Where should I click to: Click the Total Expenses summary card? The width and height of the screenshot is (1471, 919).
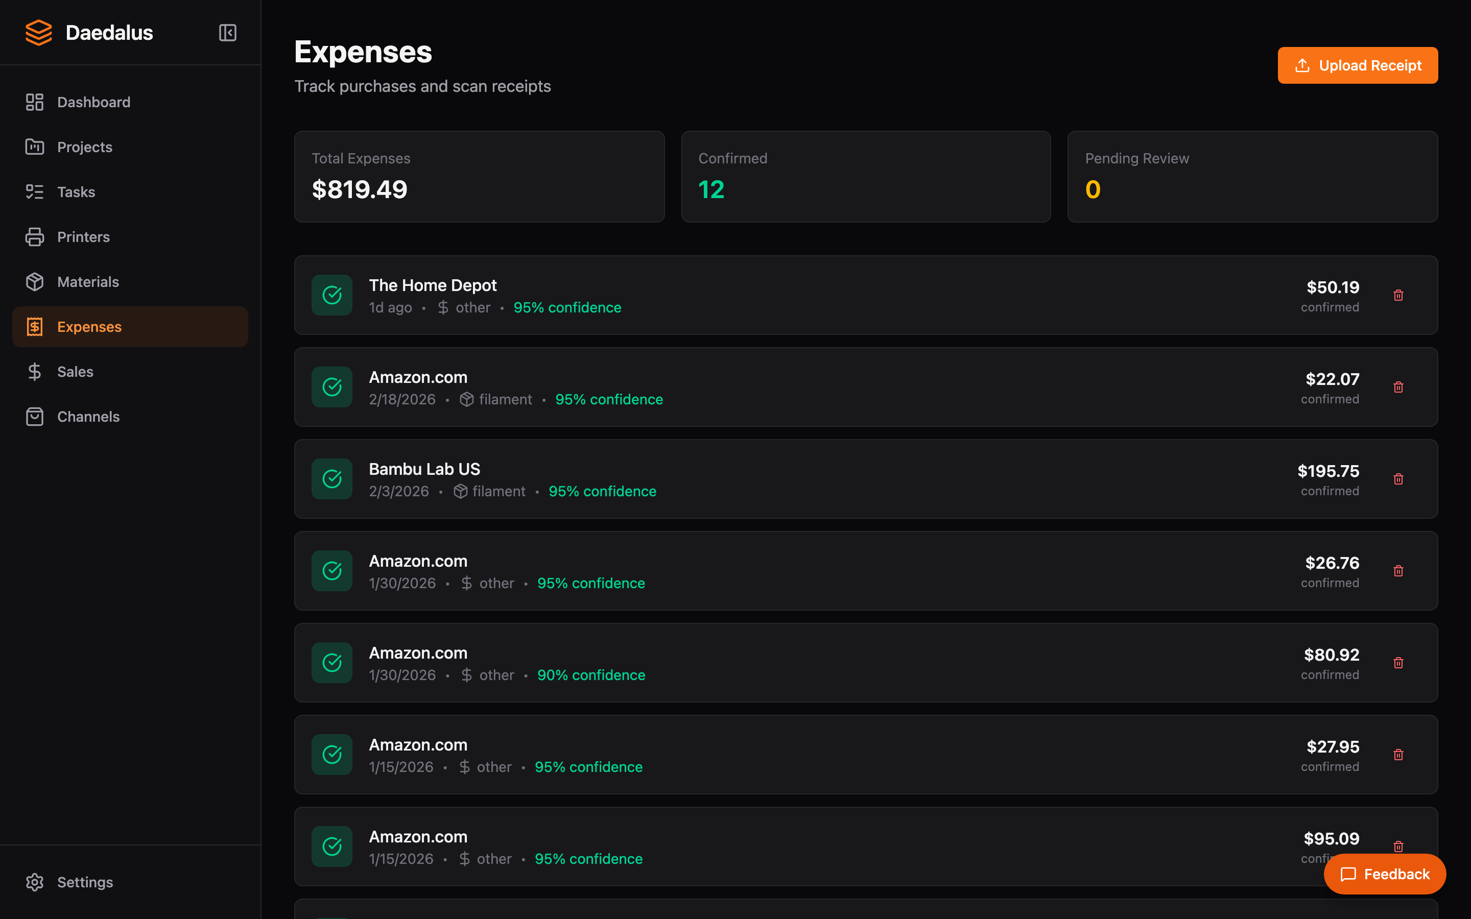pyautogui.click(x=479, y=176)
